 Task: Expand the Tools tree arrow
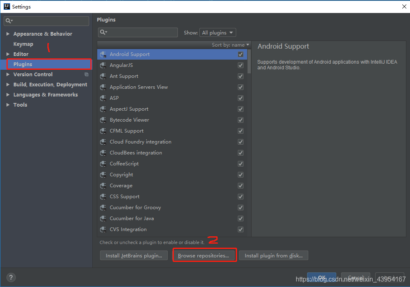point(8,105)
